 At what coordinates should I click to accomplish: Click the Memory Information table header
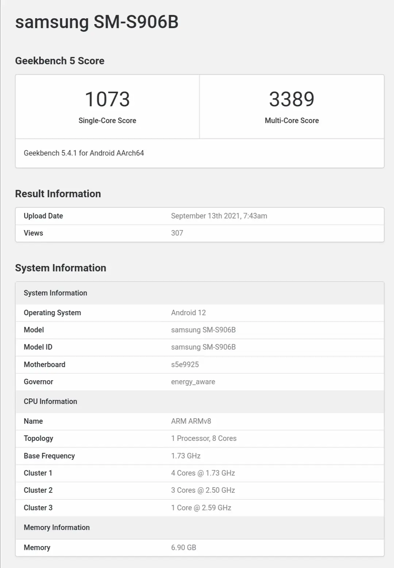(200, 527)
